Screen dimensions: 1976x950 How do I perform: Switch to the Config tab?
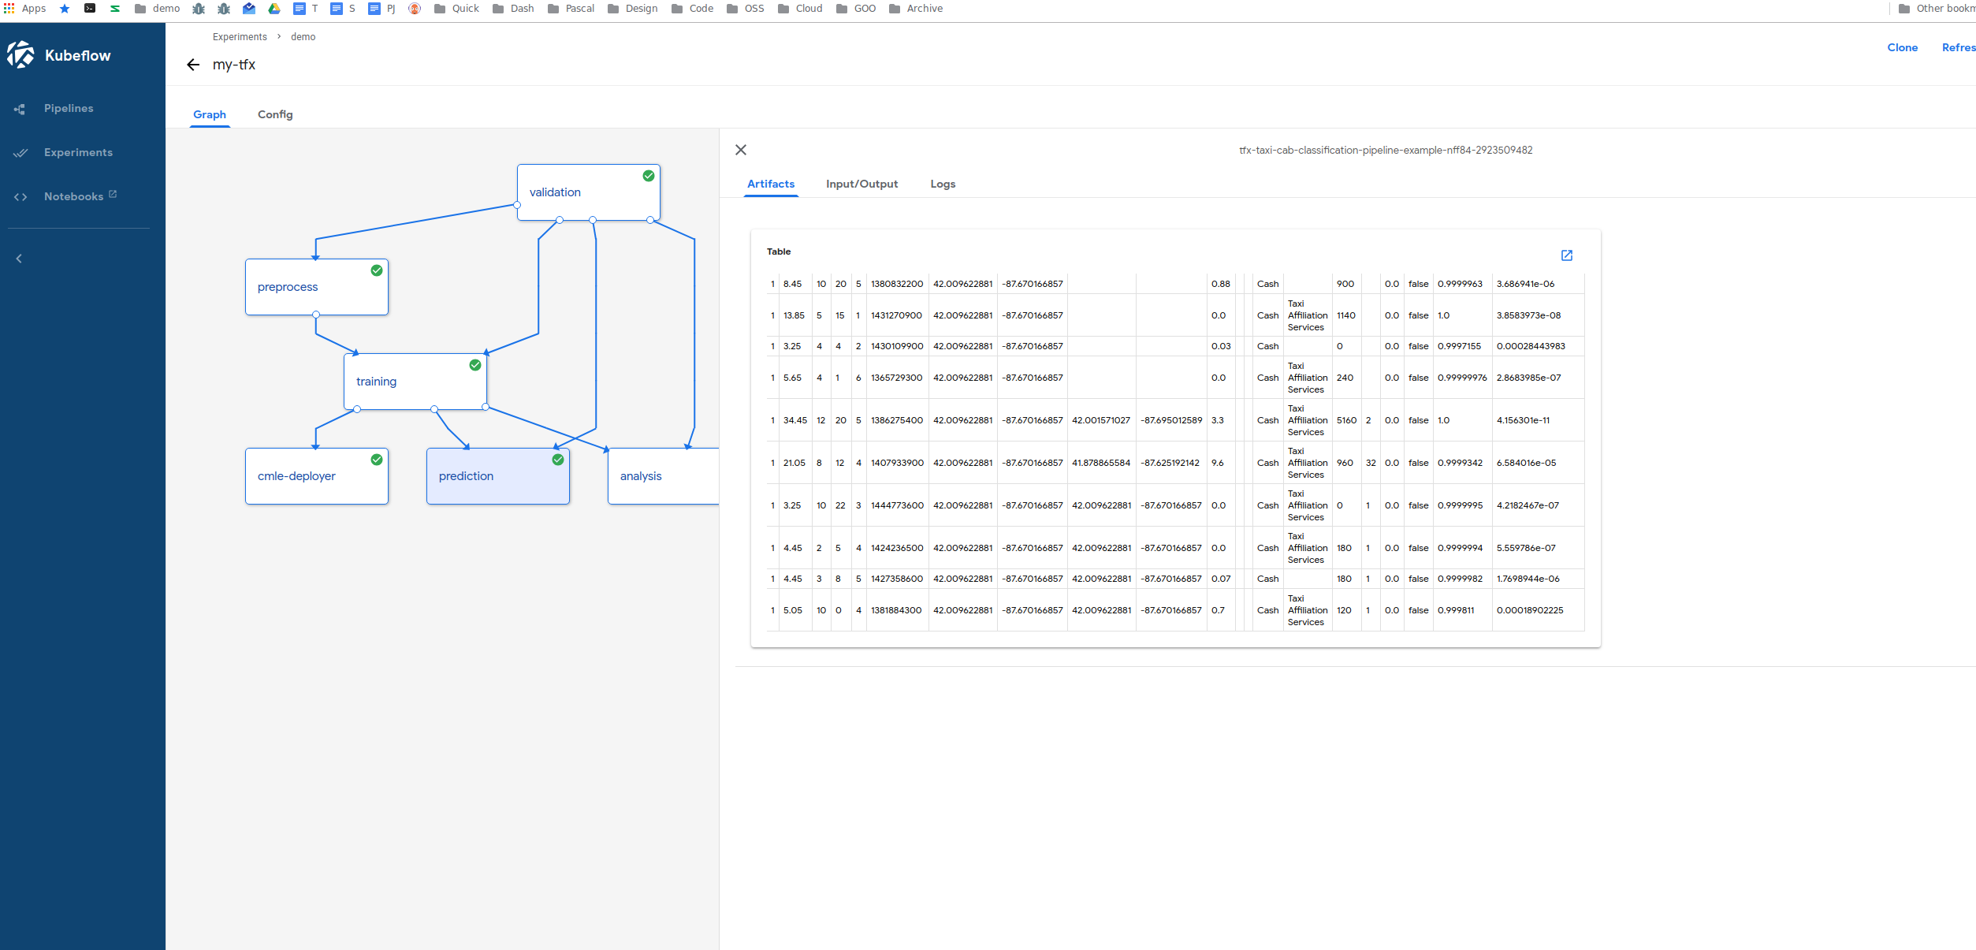coord(274,114)
